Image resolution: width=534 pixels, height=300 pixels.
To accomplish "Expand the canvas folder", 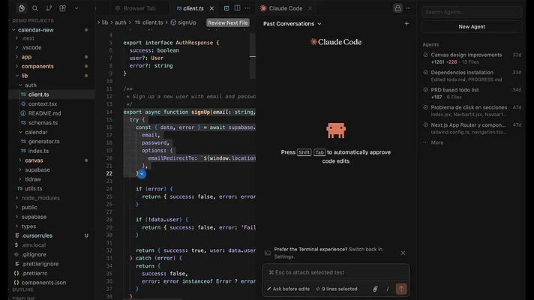I will 20,160.
